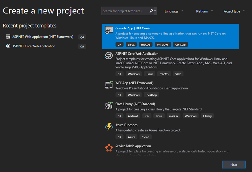
Task: Click macOS tag on ASP.NET Core template
Action: click(164, 74)
